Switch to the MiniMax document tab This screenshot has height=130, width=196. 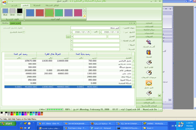[x=5, y=23]
